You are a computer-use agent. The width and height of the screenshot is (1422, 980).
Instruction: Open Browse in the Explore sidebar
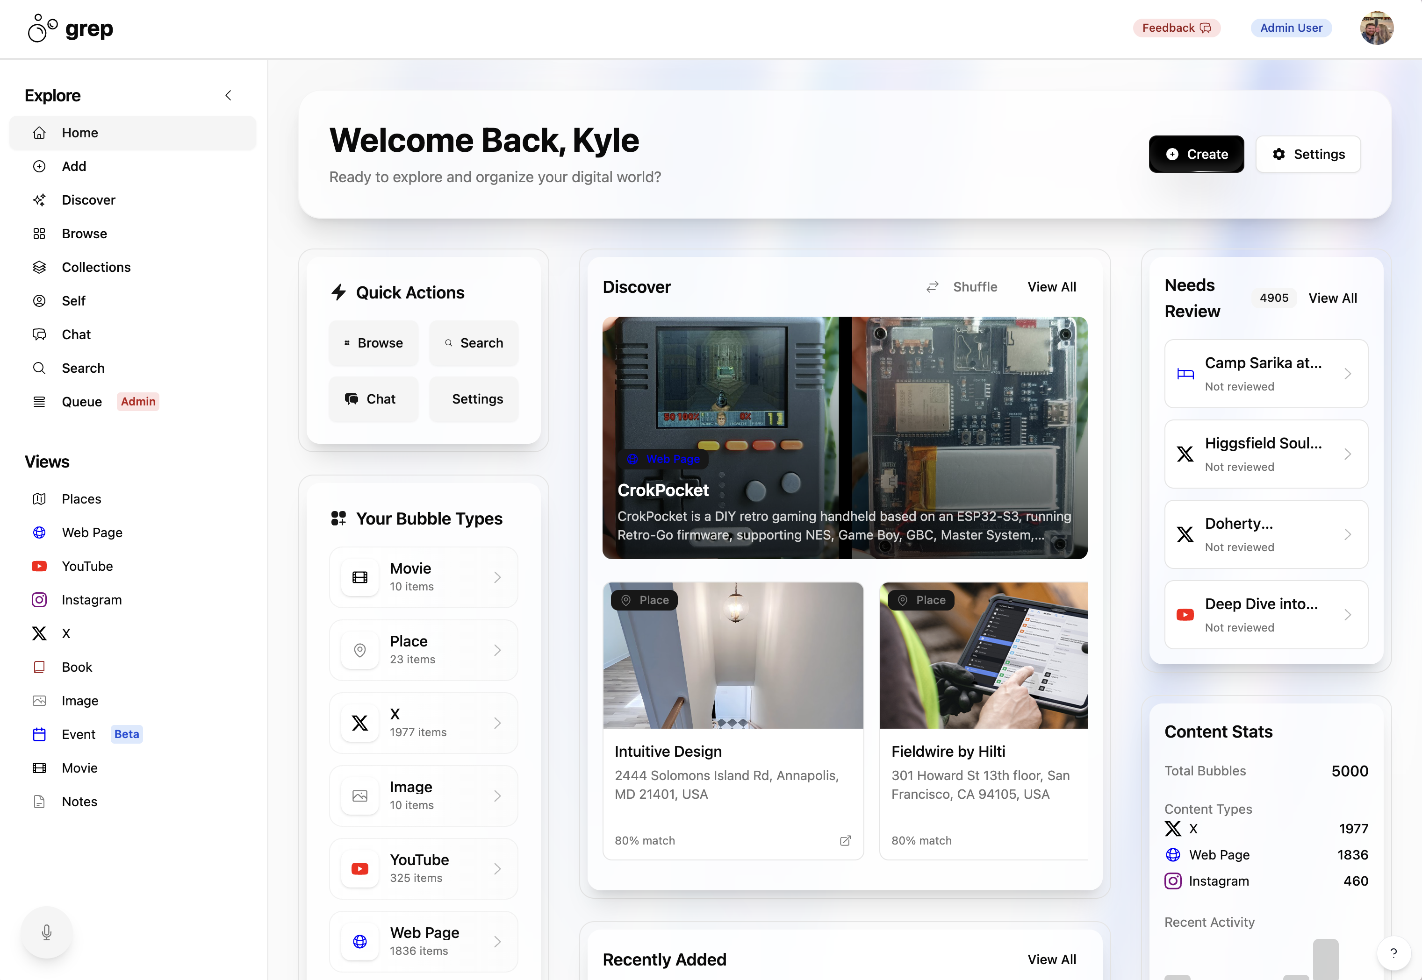[133, 234]
